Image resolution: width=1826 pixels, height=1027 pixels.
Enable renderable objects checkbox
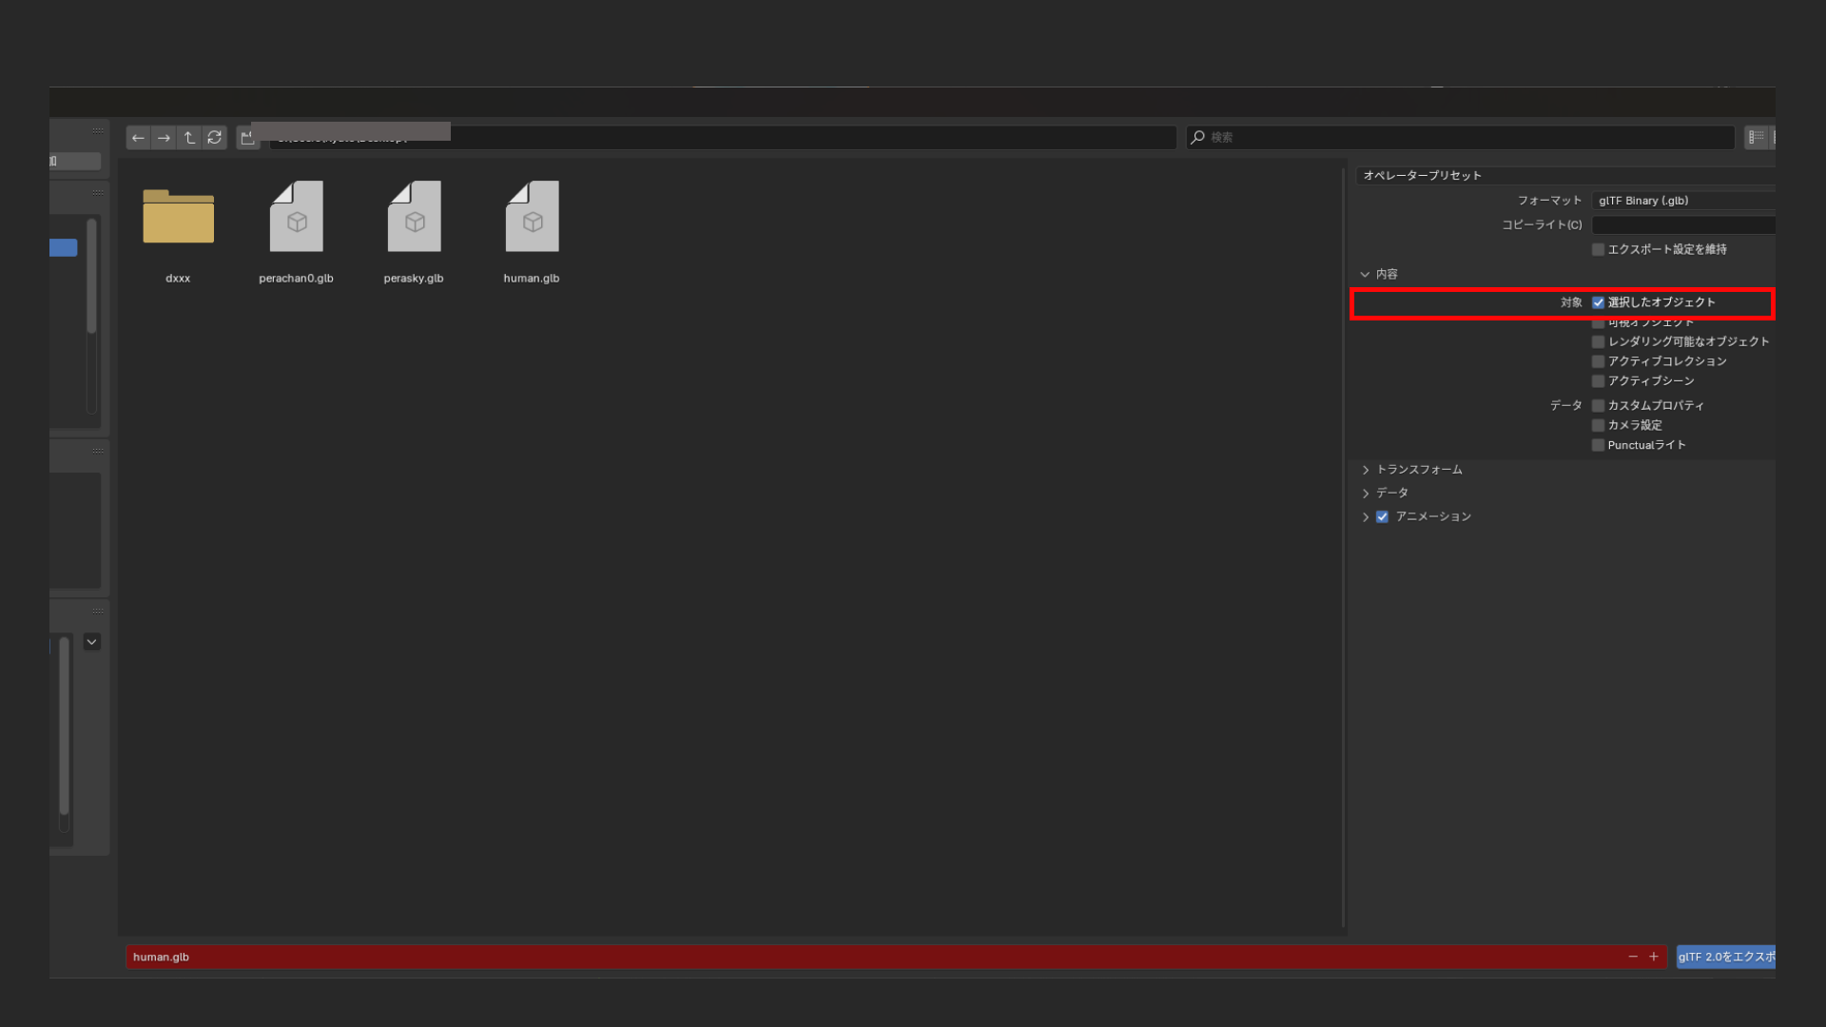[x=1598, y=341]
